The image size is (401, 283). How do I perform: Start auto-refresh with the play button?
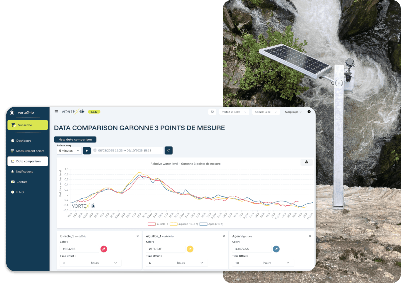tap(87, 151)
